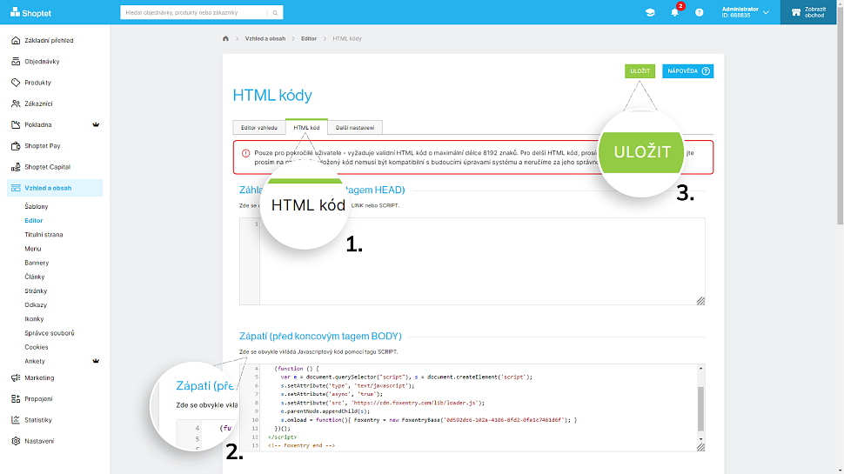Open Cookies submenu item

36,347
